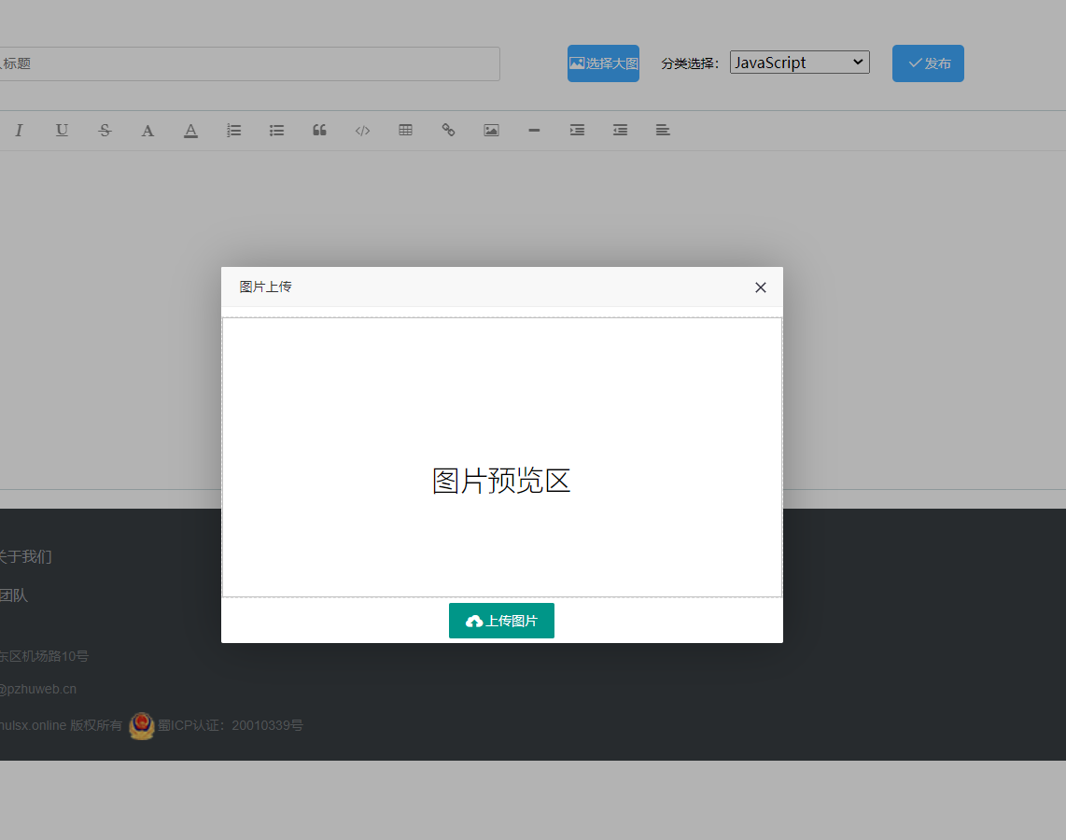Screen dimensions: 1066x840
Task: Click the 上传图片 button
Action: [x=501, y=621]
